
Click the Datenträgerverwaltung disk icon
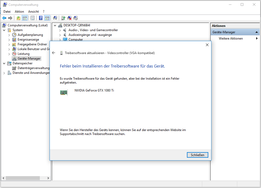(x=14, y=68)
